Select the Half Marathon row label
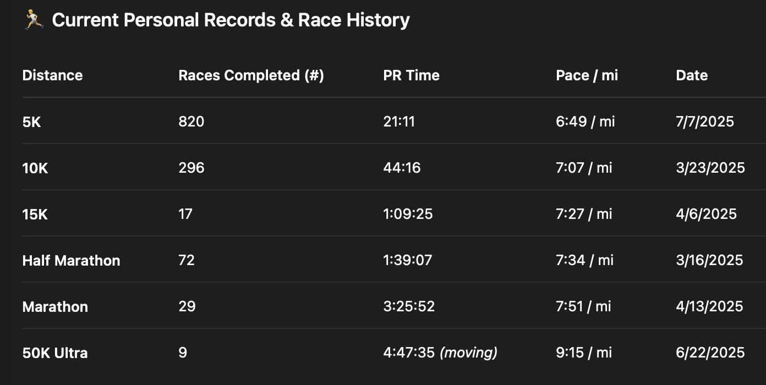The image size is (766, 385). pyautogui.click(x=71, y=260)
